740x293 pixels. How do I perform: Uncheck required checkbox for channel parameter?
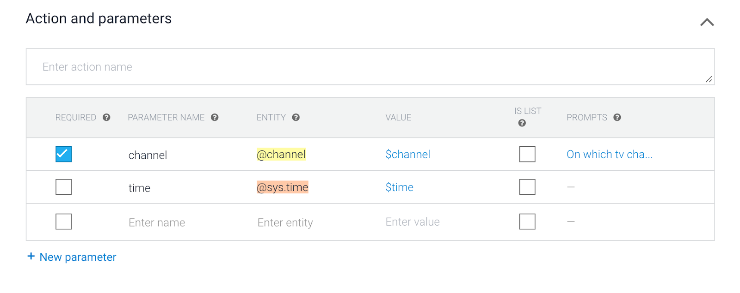point(63,154)
